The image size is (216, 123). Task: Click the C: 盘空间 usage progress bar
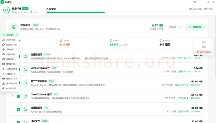(129, 12)
